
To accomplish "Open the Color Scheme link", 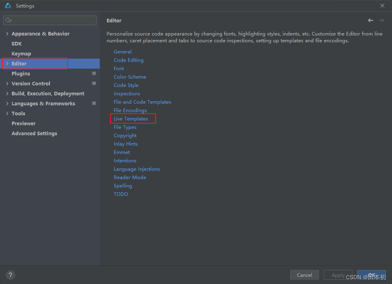I will click(130, 77).
